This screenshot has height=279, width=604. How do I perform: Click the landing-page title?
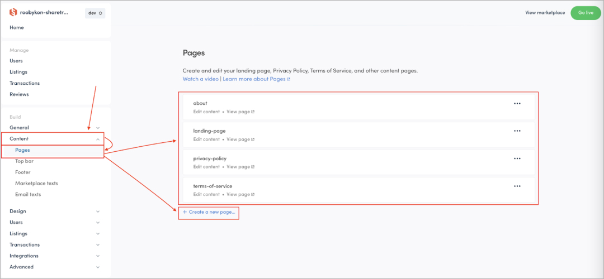210,131
